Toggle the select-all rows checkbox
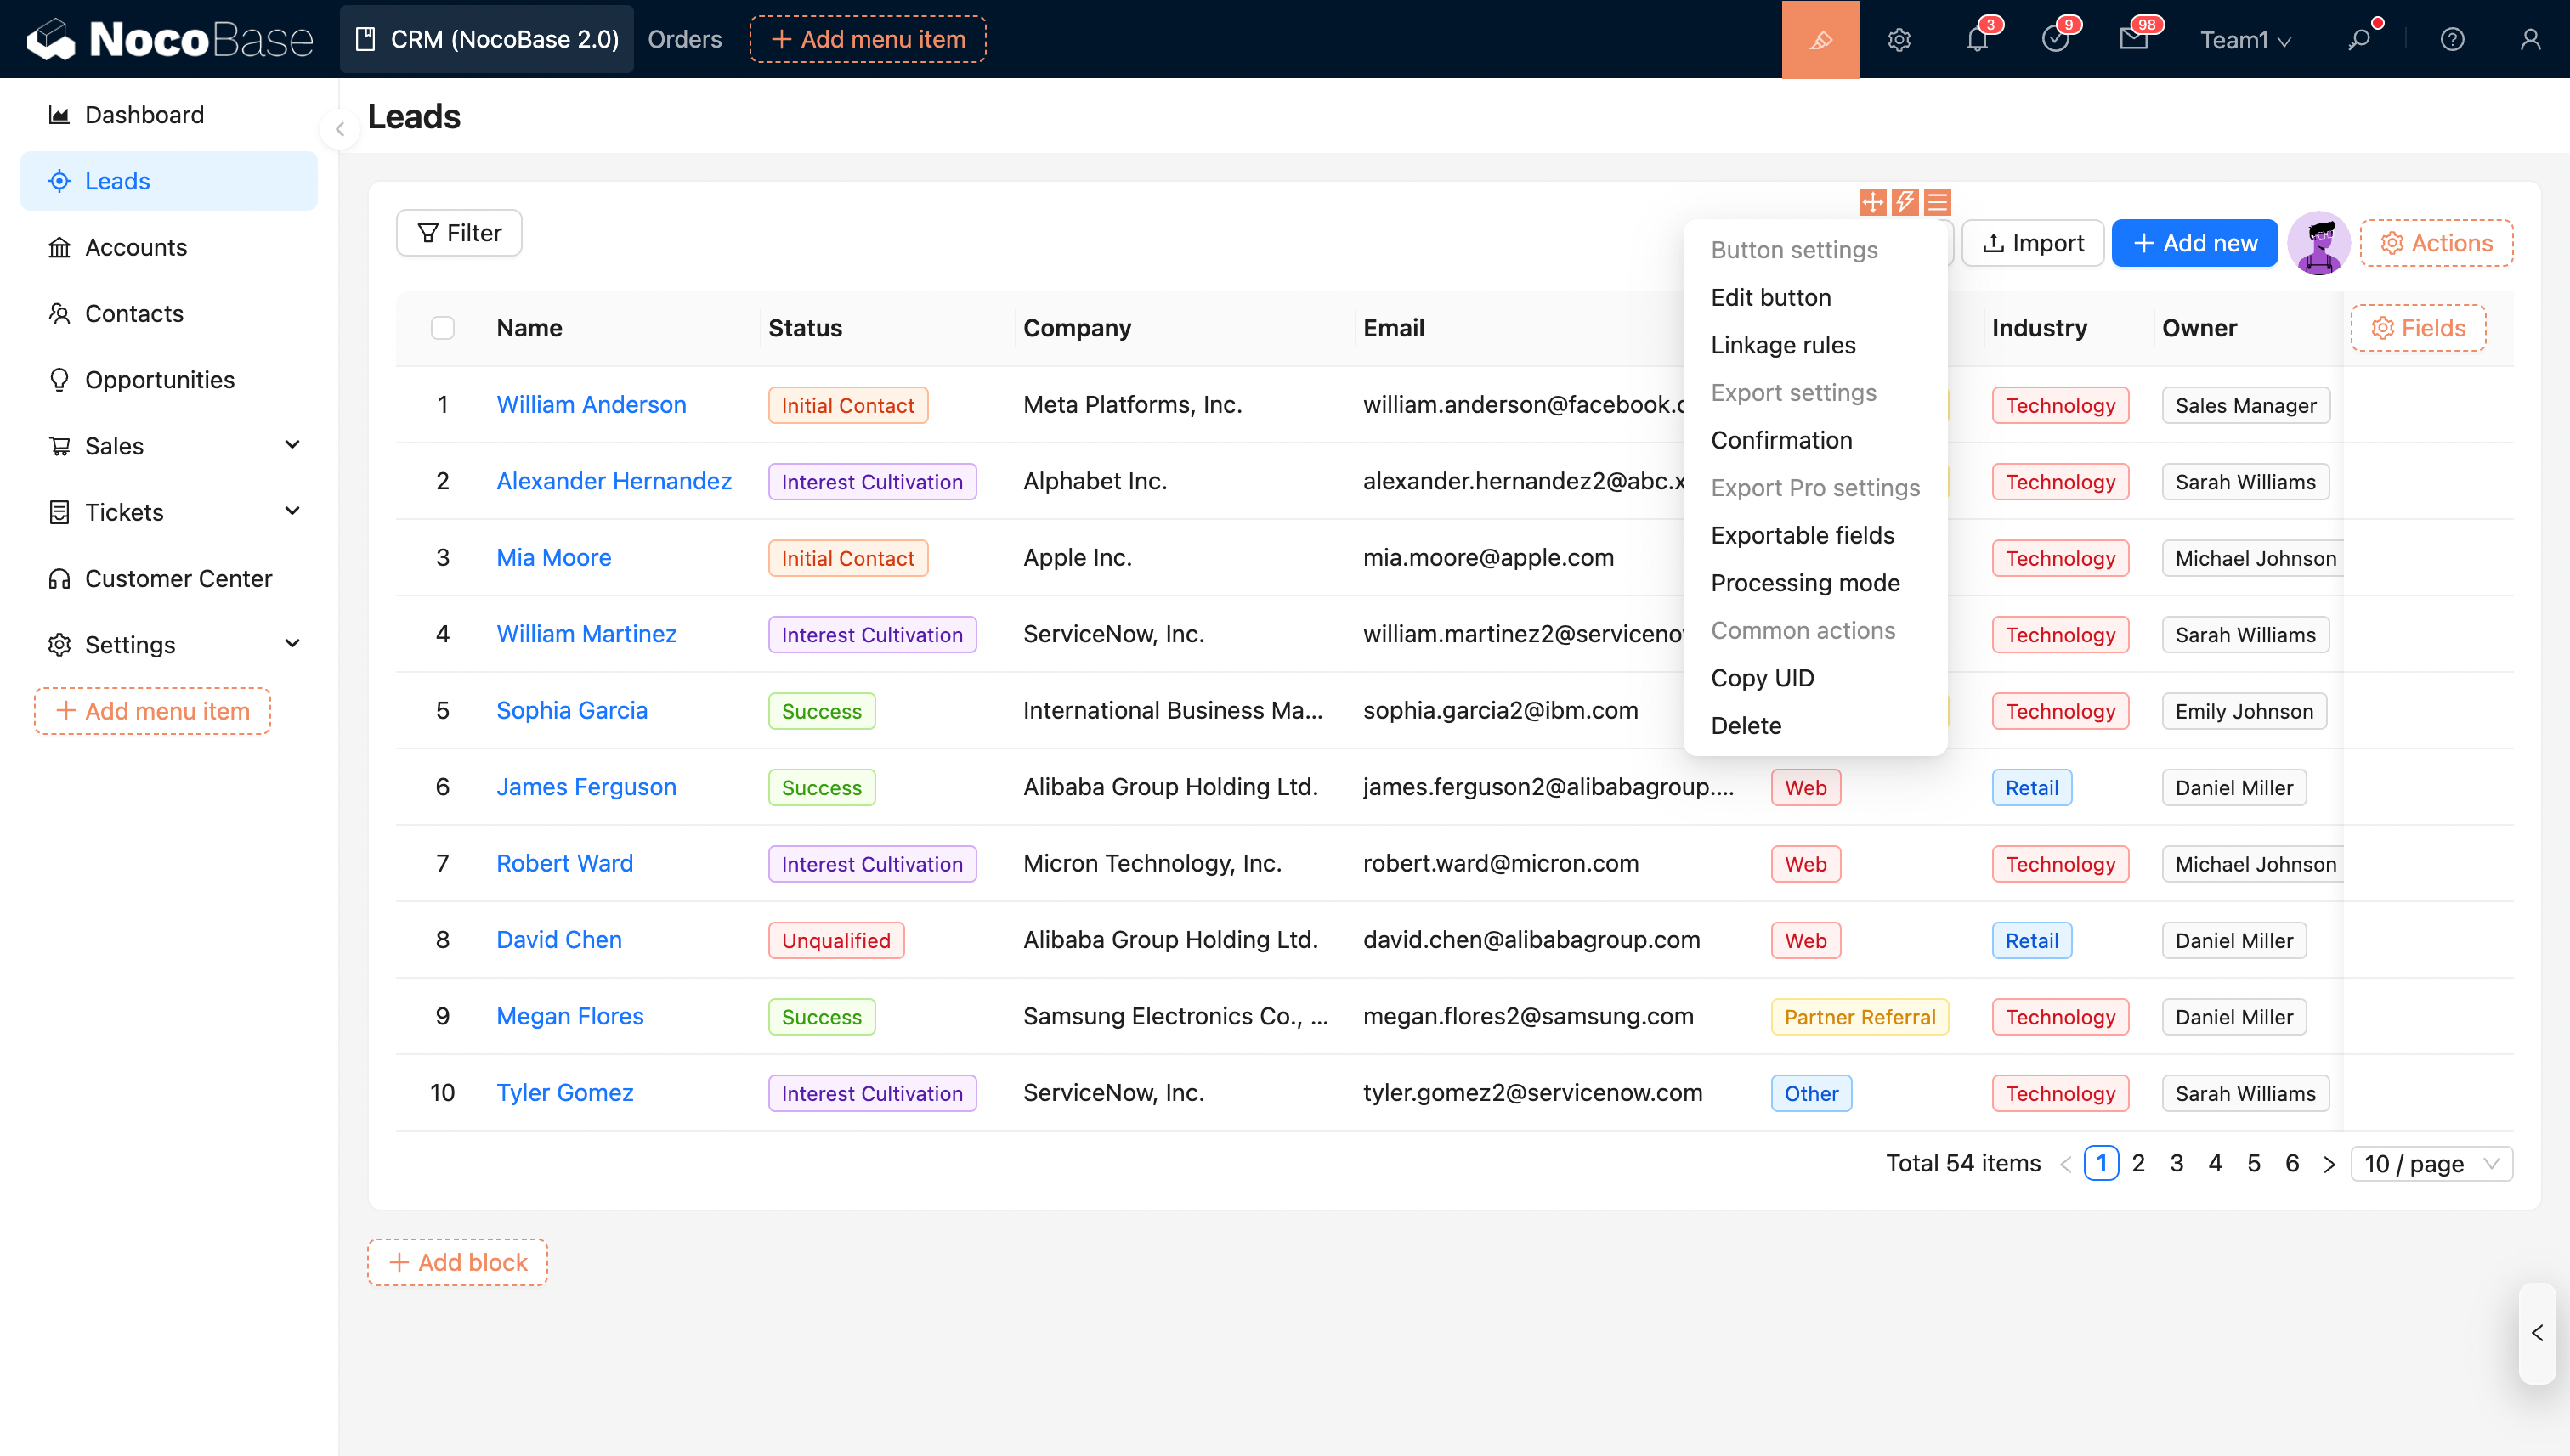 [442, 328]
